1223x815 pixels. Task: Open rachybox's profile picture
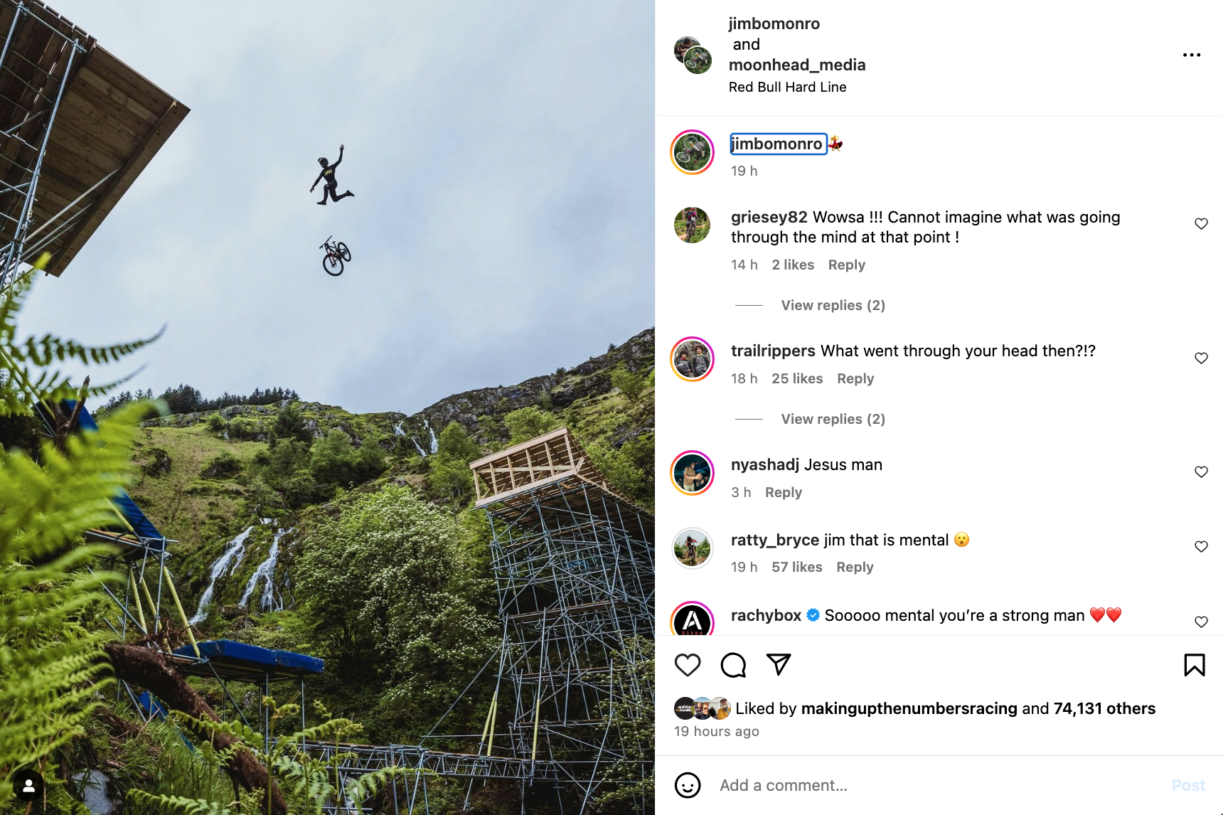692,620
